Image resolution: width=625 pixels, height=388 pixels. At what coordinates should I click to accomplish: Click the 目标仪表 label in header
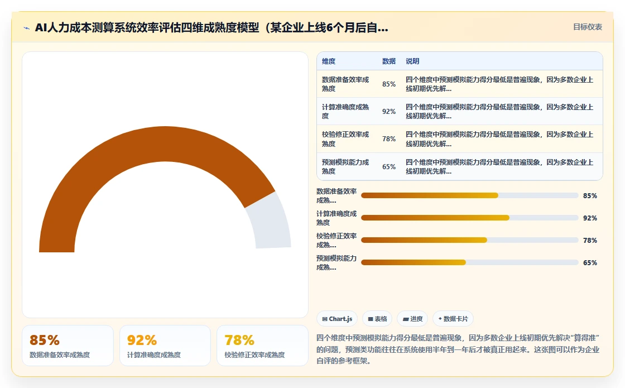click(588, 27)
